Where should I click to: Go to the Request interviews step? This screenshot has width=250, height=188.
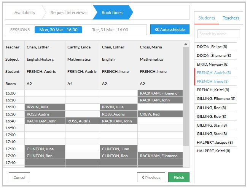[68, 13]
